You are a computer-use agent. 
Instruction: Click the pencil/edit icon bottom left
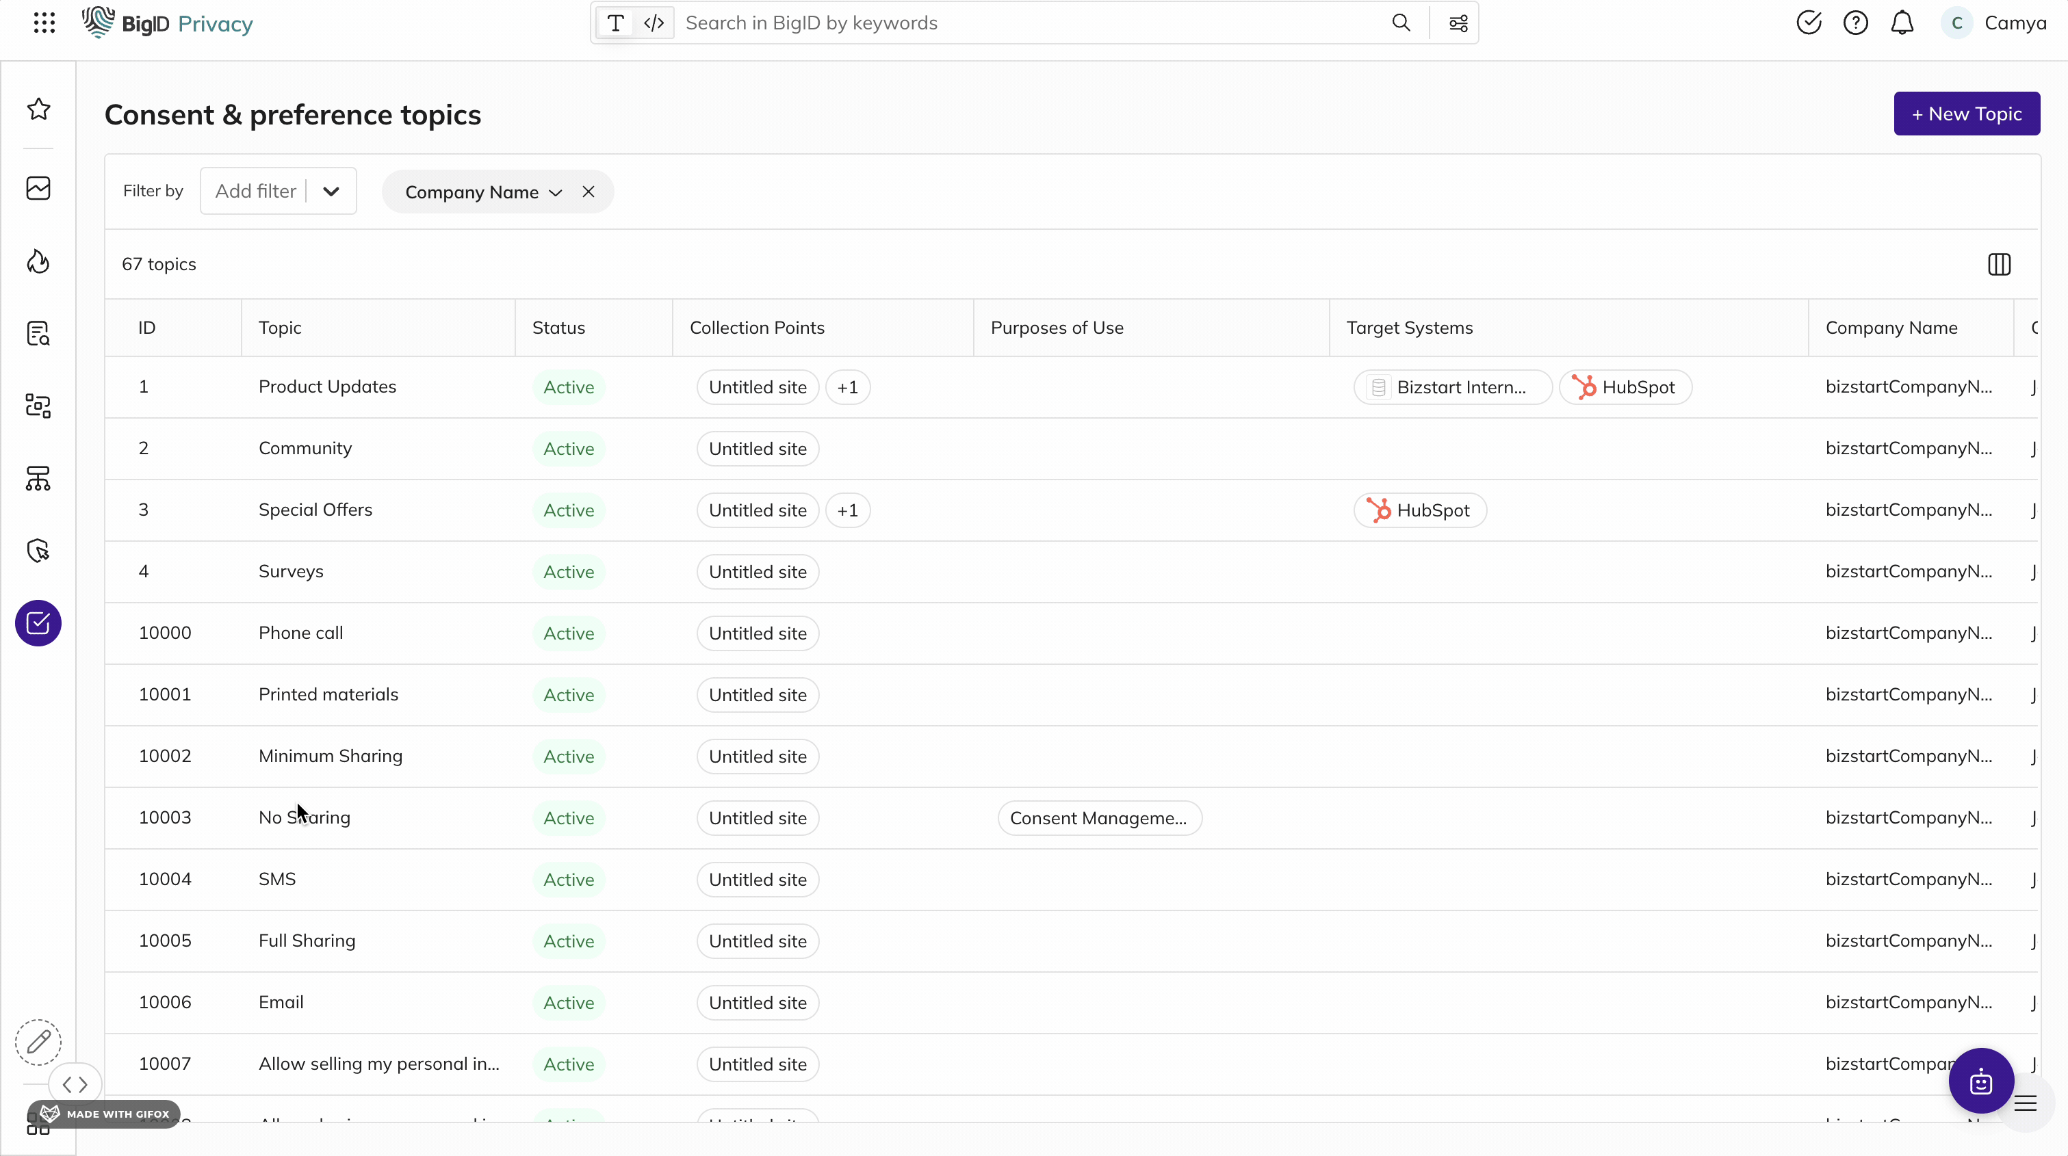[38, 1041]
